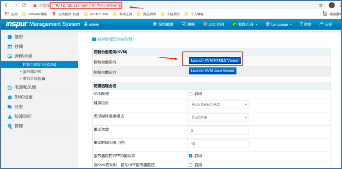342x169 pixels.
Task: Enable 当KVM启动时自动OFF服务器监控 checkbox
Action: [191, 165]
